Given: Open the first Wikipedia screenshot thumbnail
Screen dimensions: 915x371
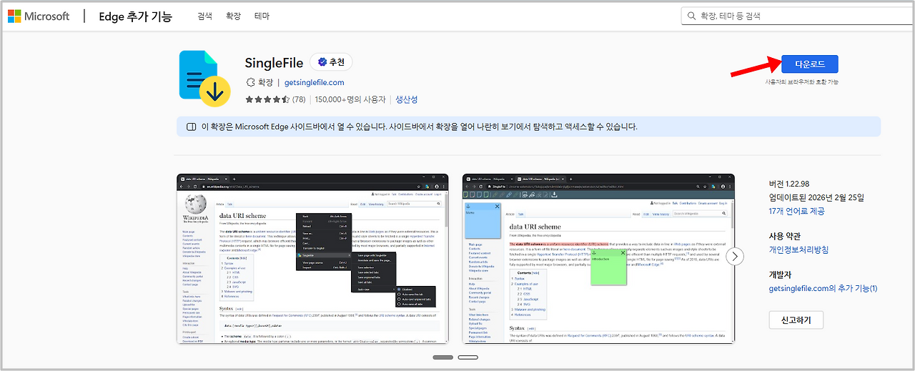Looking at the screenshot, I should 312,258.
